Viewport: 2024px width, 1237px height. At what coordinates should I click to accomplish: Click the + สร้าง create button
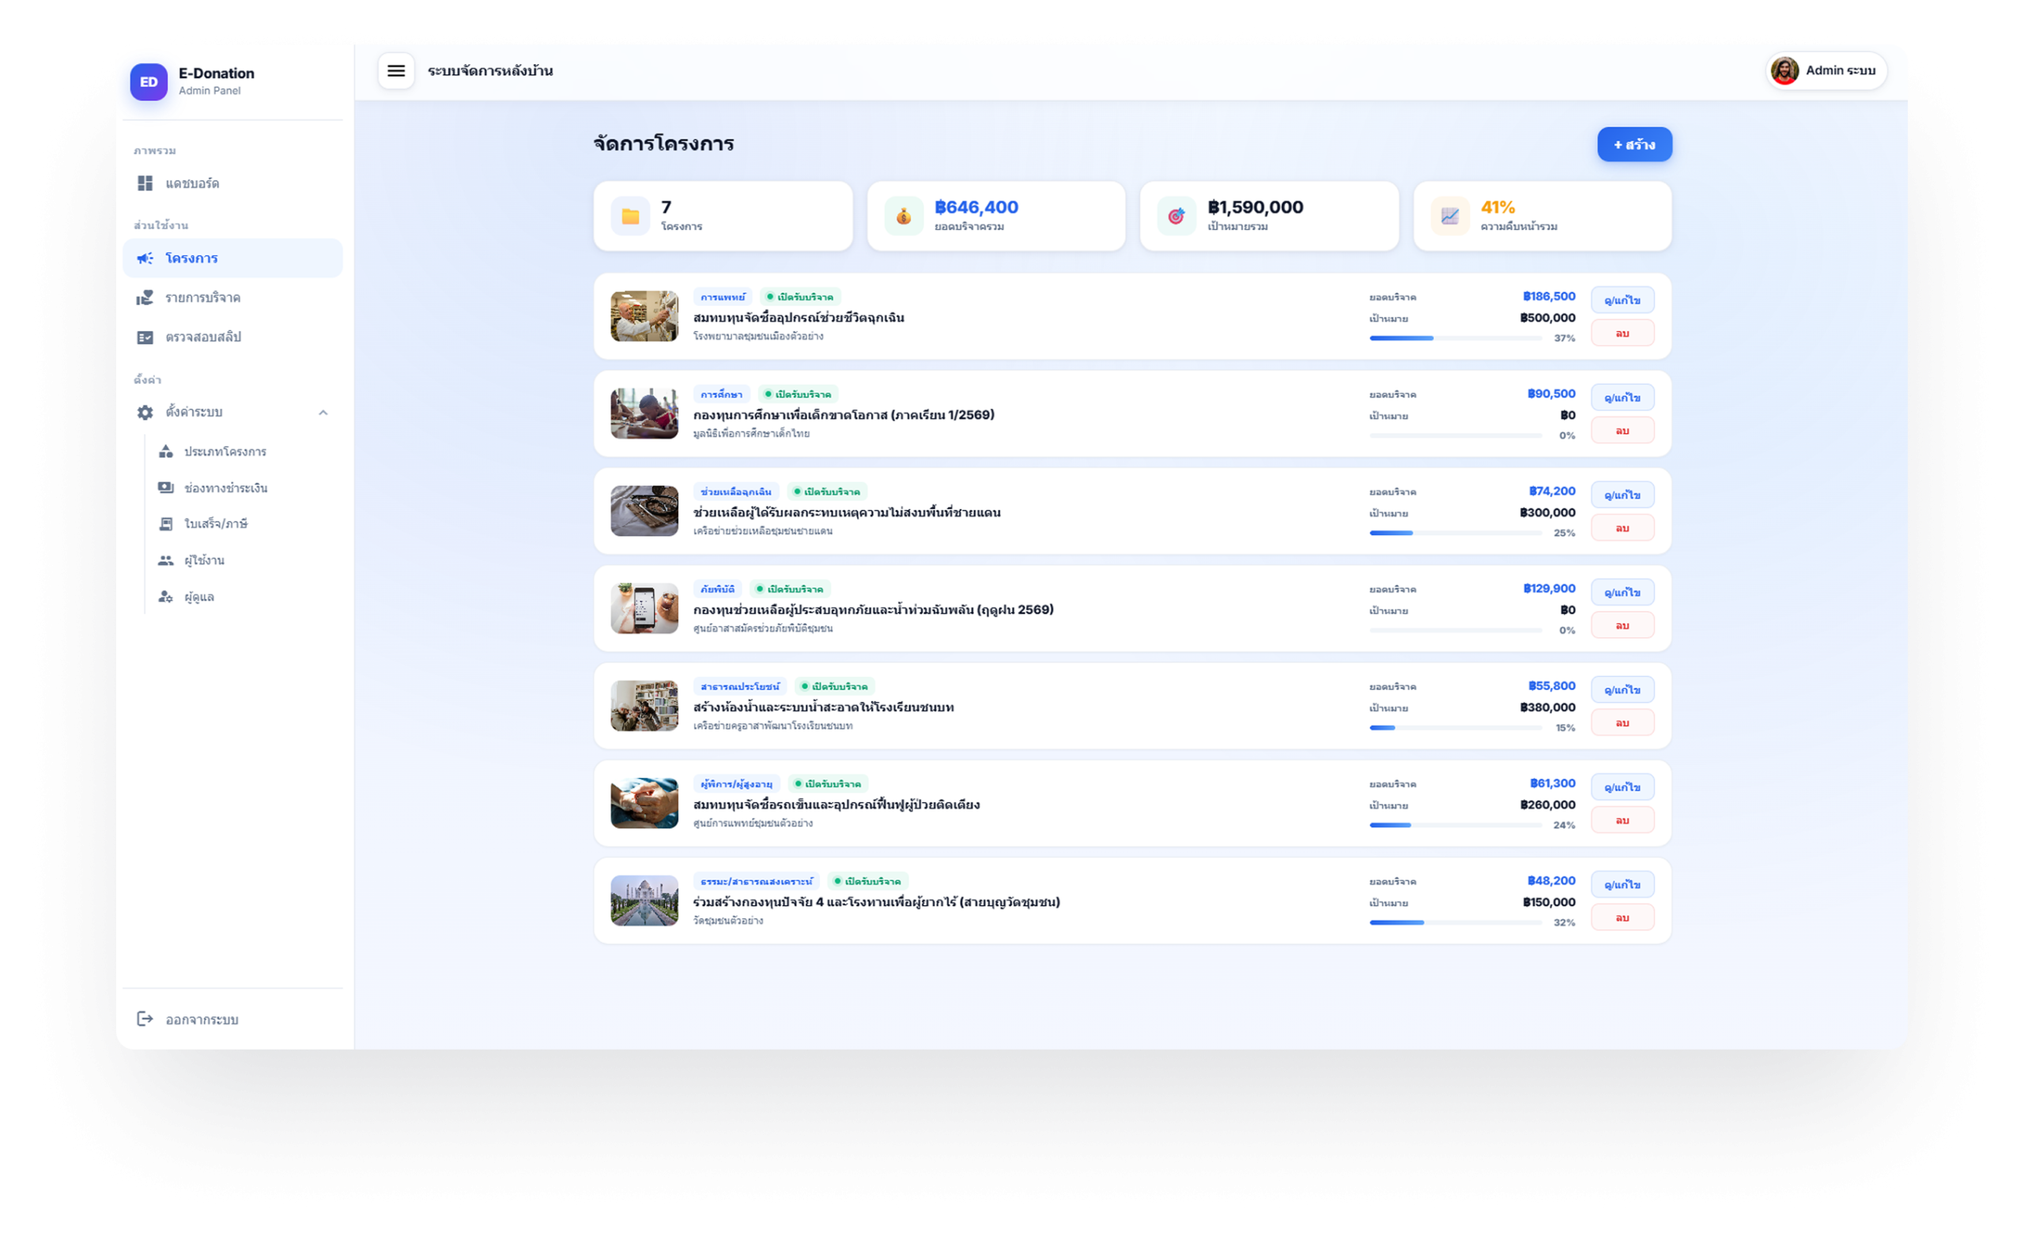pyautogui.click(x=1633, y=145)
